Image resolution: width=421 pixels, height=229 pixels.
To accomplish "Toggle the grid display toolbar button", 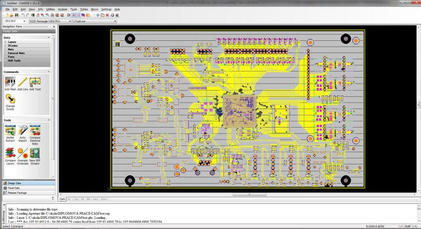I will pos(78,15).
